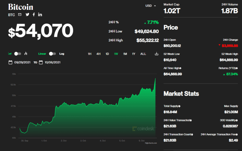
Task: Share Bitcoin page via email icon
Action: pyautogui.click(x=20, y=15)
